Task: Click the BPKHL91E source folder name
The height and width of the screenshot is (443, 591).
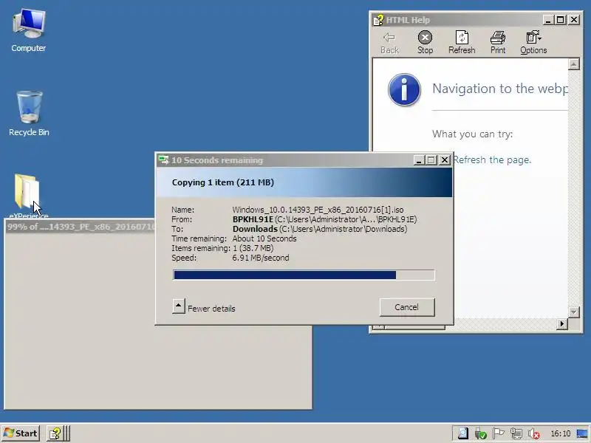Action: [x=253, y=219]
